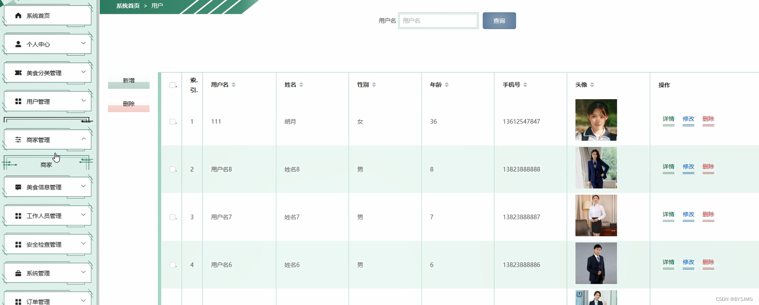Viewport: 759px width, 305px height.
Task: Click 修改 for 用户名7
Action: pos(688,215)
